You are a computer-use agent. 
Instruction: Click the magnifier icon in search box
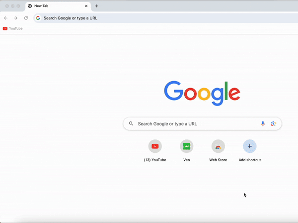pos(131,123)
